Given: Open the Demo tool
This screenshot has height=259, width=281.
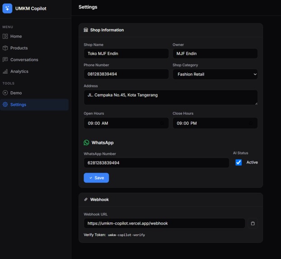Looking at the screenshot, I should (x=34, y=93).
